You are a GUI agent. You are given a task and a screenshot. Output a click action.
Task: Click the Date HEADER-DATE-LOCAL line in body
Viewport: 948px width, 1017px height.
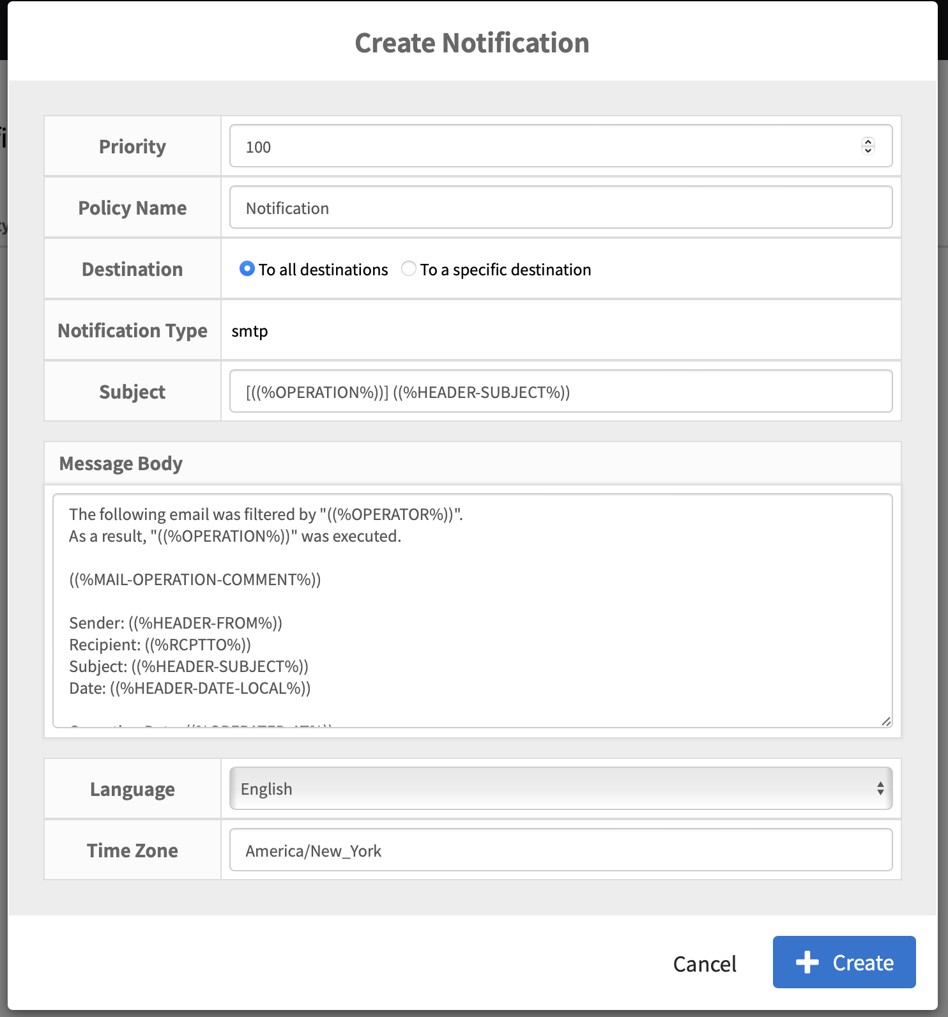(190, 688)
